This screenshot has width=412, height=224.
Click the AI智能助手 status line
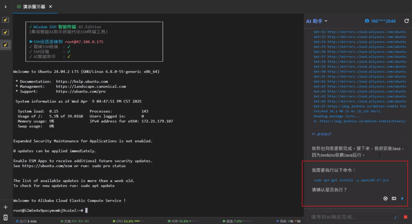tap(50, 57)
